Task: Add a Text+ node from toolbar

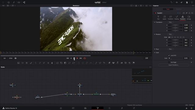Action: tap(27, 63)
